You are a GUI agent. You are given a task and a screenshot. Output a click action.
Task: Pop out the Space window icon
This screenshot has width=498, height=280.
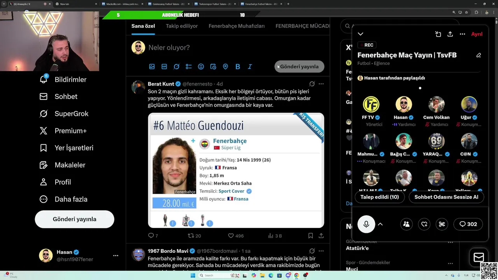(438, 34)
